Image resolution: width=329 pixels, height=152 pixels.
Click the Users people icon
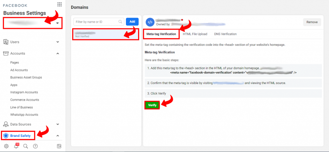[6, 42]
